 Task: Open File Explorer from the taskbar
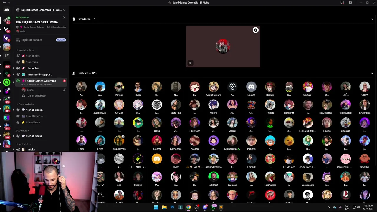point(164,207)
